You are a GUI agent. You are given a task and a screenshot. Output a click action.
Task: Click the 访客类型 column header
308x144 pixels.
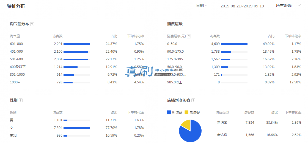[222, 112]
